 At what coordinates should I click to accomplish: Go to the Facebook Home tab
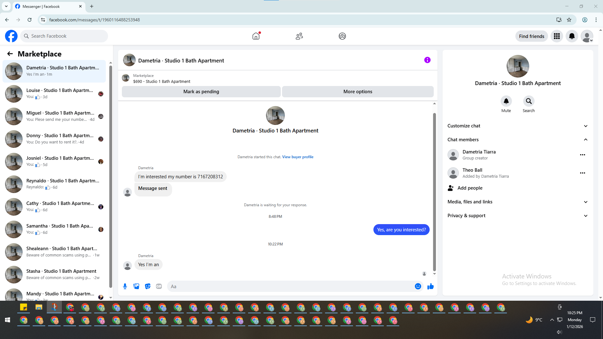(256, 36)
